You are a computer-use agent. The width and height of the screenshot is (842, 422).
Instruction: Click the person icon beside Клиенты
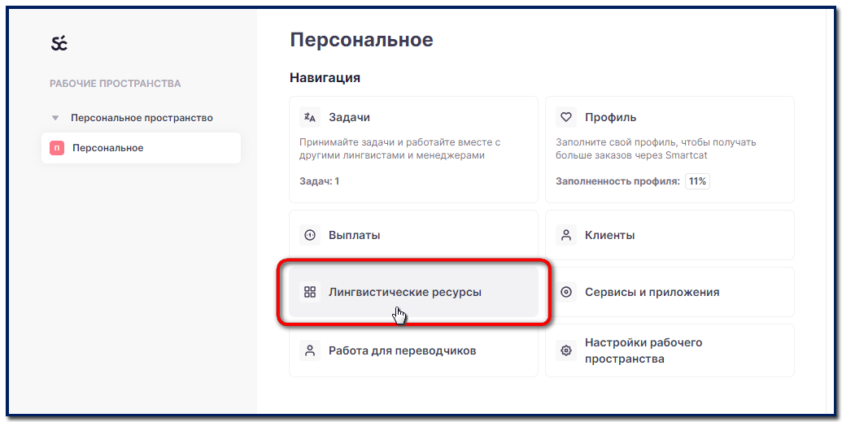566,235
